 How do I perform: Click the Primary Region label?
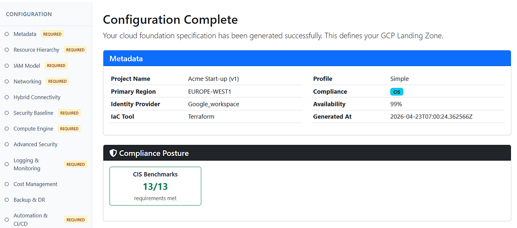click(133, 92)
